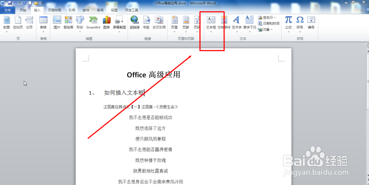The image size is (369, 185).
Task: Click the poem line '既然钟情于玫瑰'
Action: [x=151, y=160]
